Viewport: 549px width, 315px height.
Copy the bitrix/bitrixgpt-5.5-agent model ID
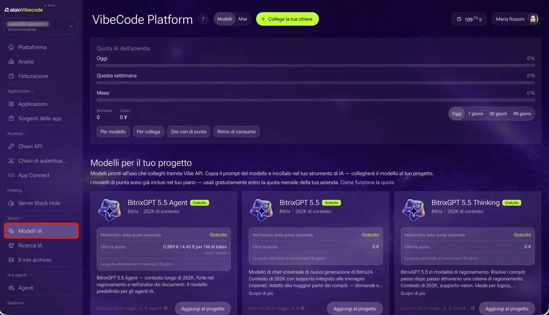click(166, 308)
